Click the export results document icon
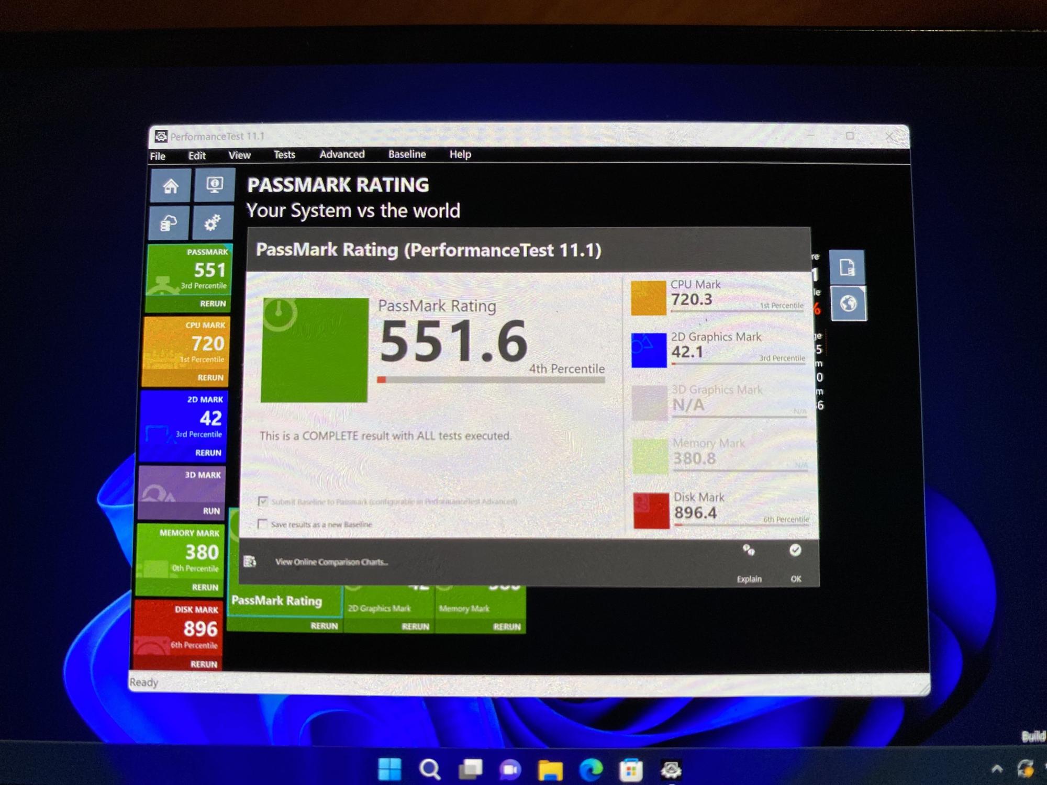Viewport: 1047px width, 785px height. (x=847, y=267)
